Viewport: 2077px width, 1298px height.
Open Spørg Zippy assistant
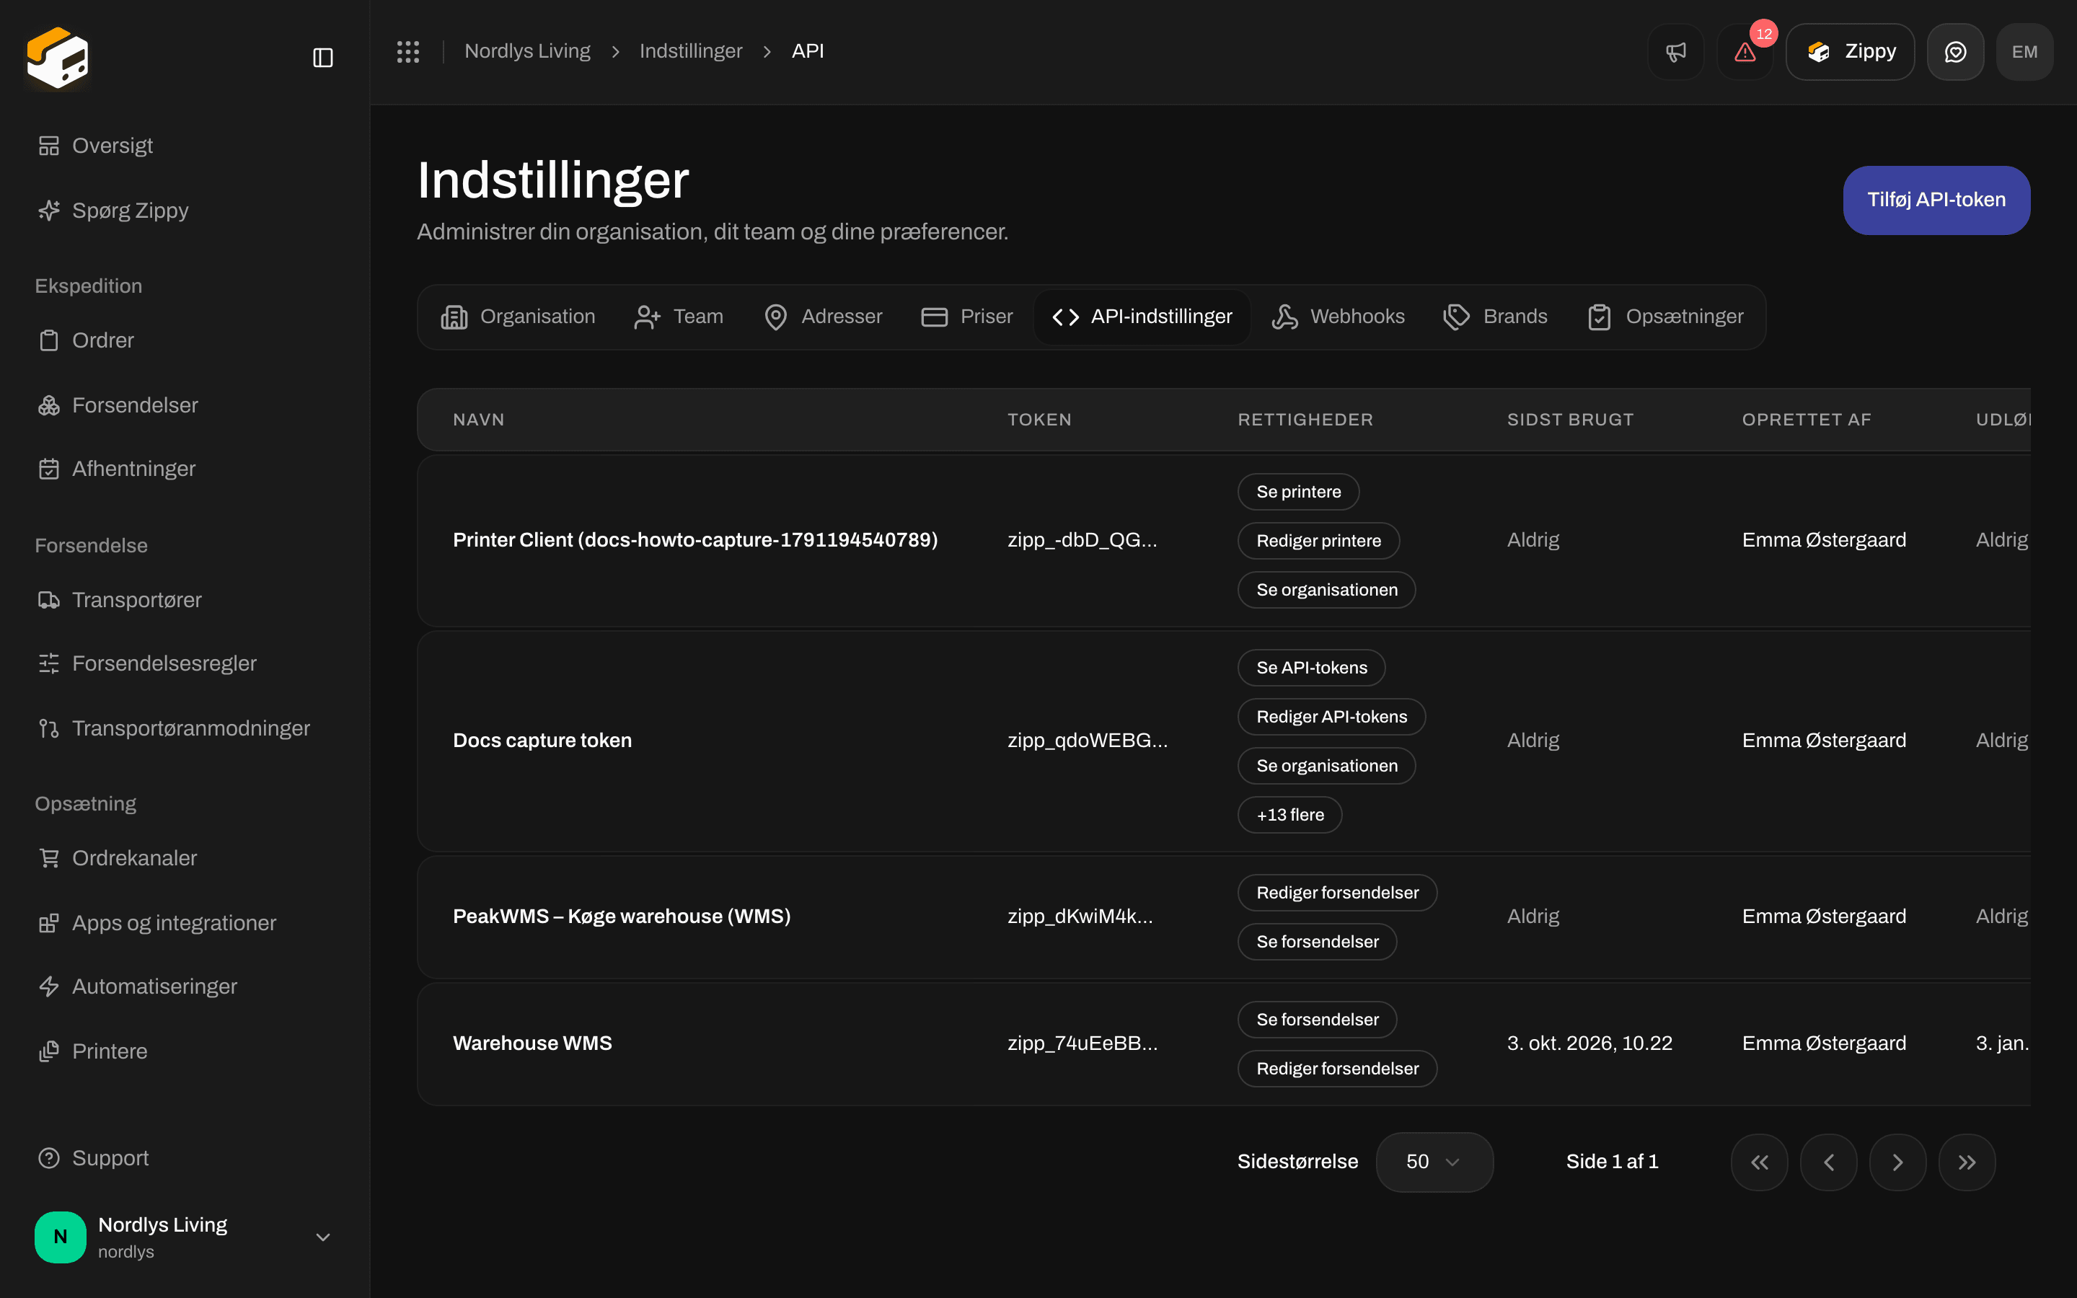pyautogui.click(x=185, y=211)
